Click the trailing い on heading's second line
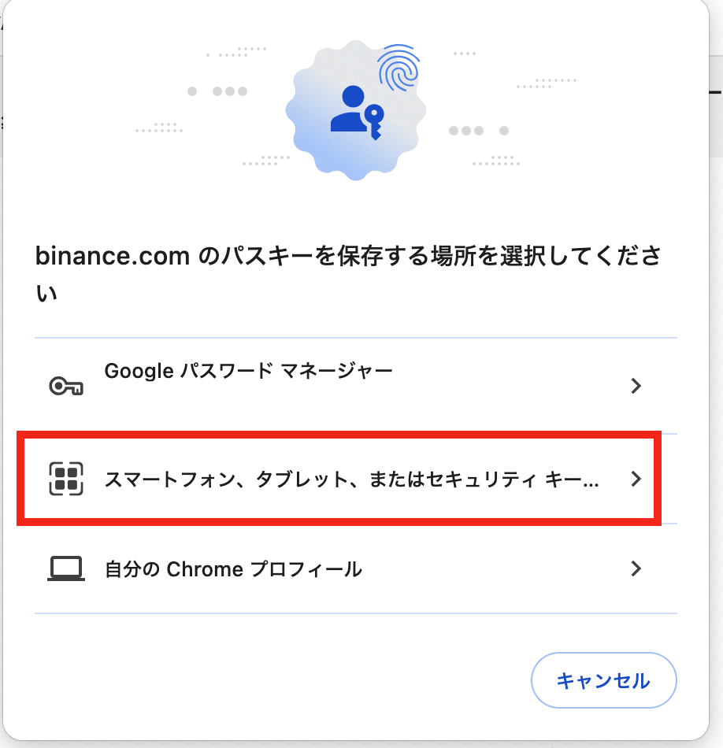The width and height of the screenshot is (723, 748). [x=46, y=293]
